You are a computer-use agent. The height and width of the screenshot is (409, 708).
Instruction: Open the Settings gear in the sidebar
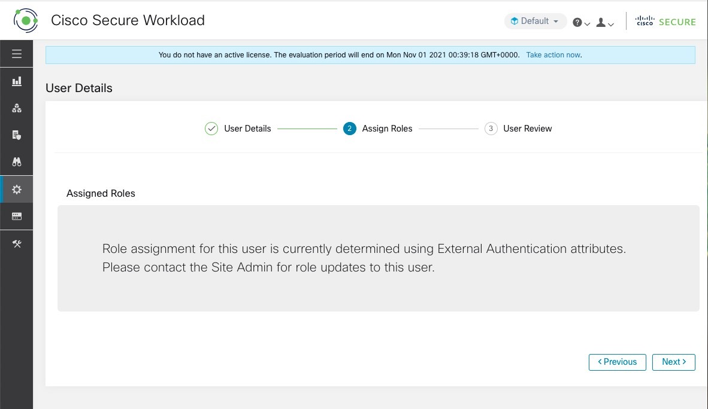point(16,189)
